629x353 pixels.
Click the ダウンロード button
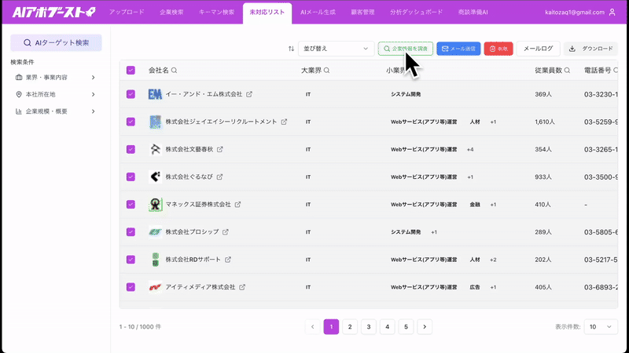pyautogui.click(x=591, y=49)
